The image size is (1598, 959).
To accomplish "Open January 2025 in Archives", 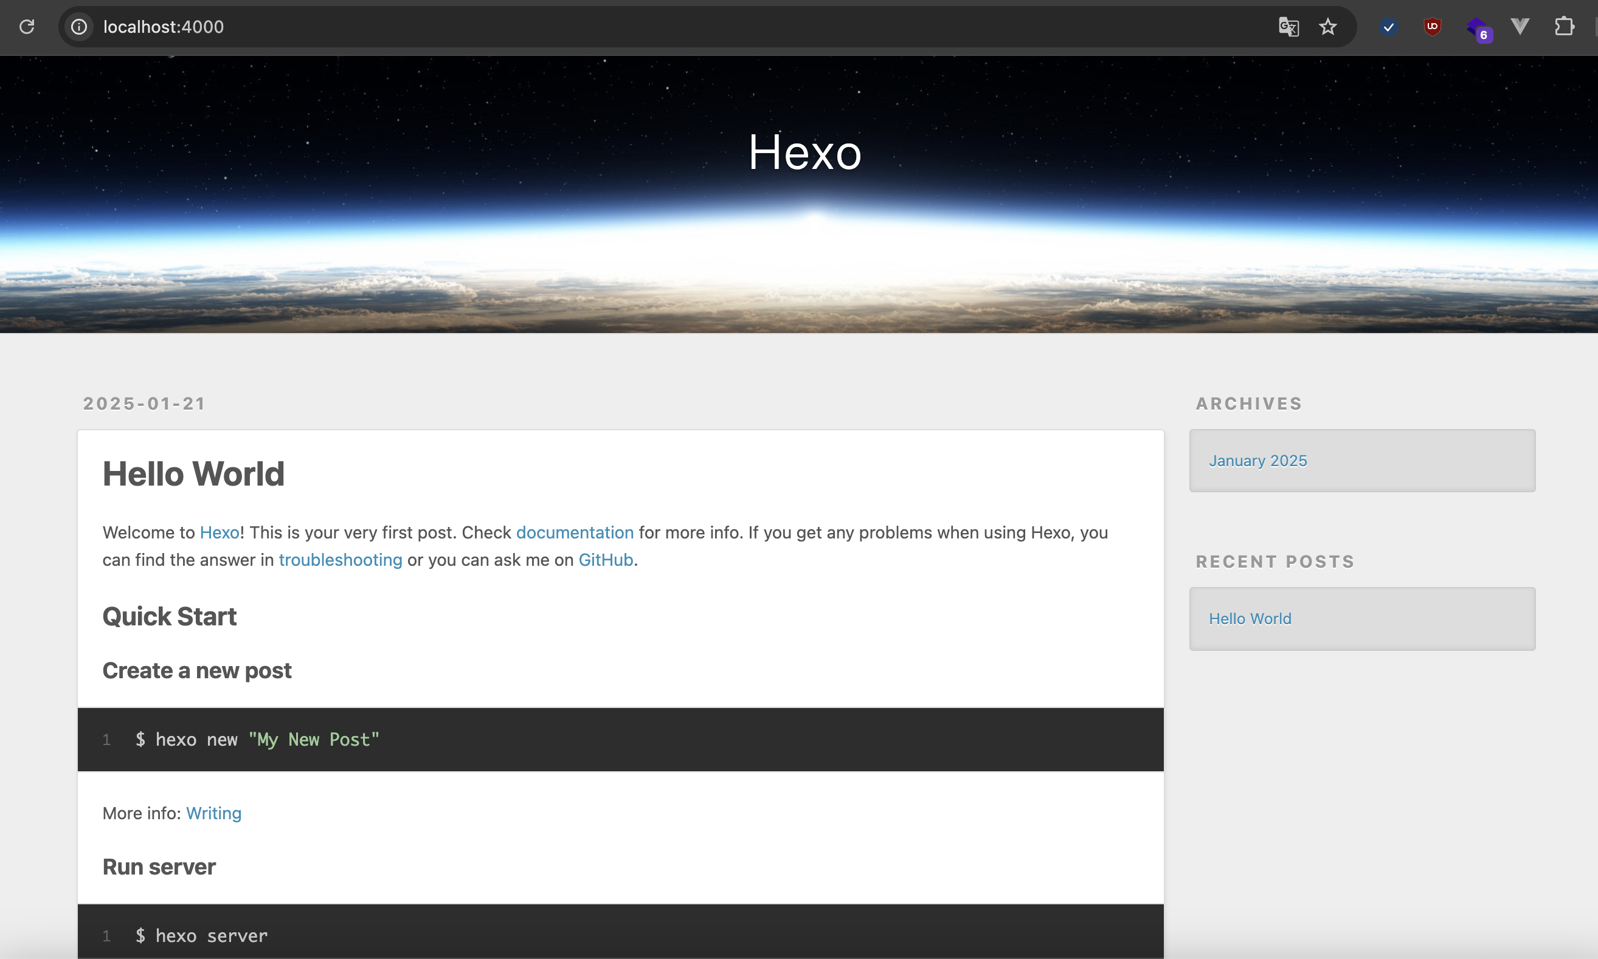I will (1258, 461).
